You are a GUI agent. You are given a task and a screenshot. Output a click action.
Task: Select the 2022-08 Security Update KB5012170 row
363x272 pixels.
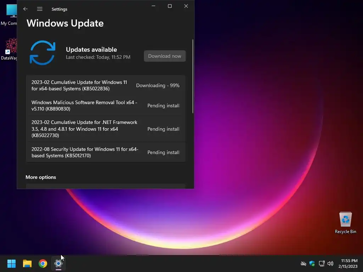pyautogui.click(x=106, y=152)
